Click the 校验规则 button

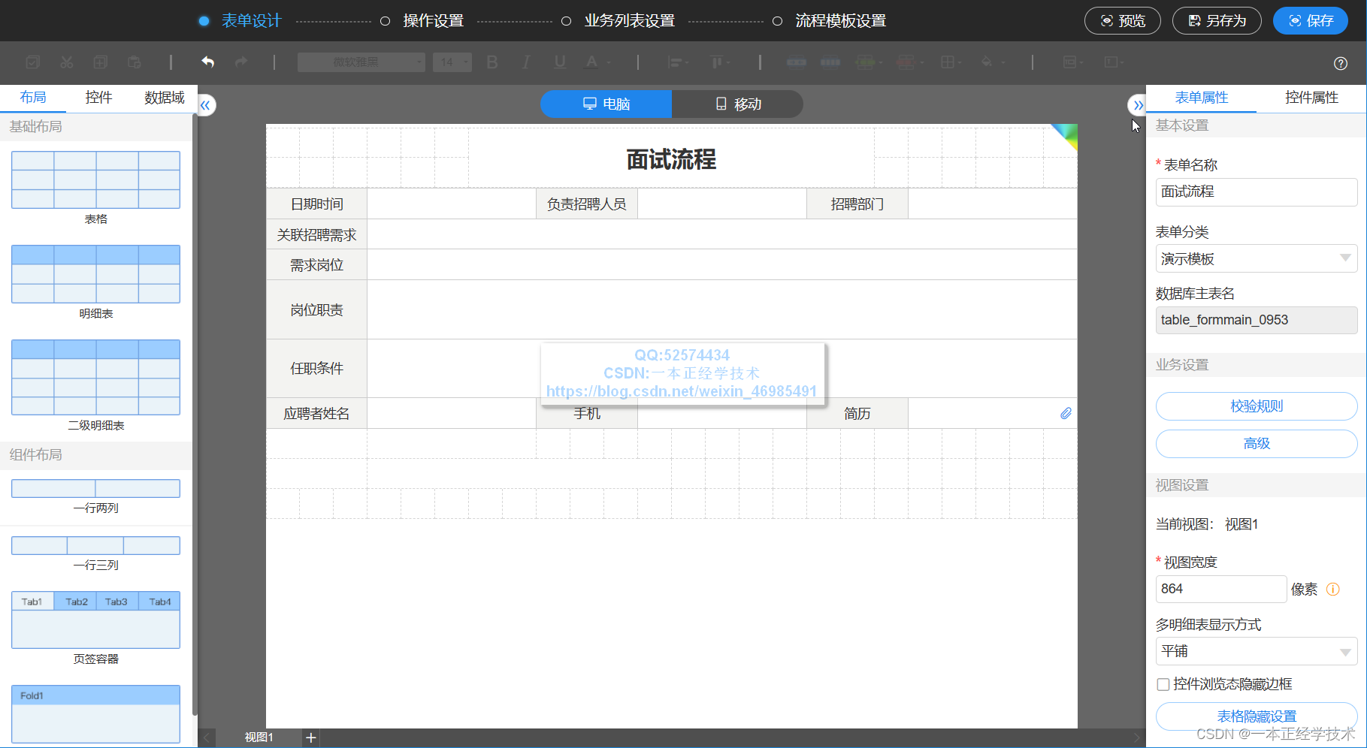[1257, 406]
